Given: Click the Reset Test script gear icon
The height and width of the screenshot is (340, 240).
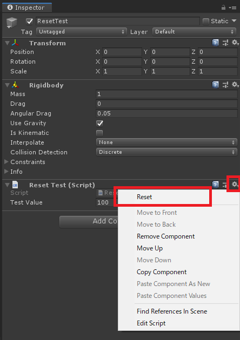Looking at the screenshot, I should point(235,185).
